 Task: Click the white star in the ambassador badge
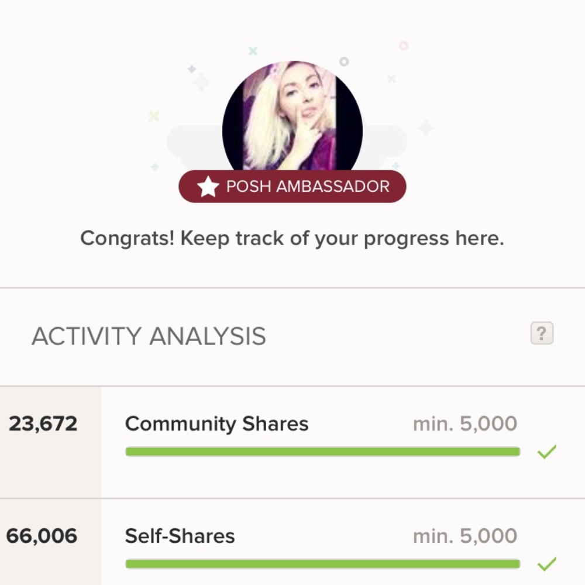208,187
